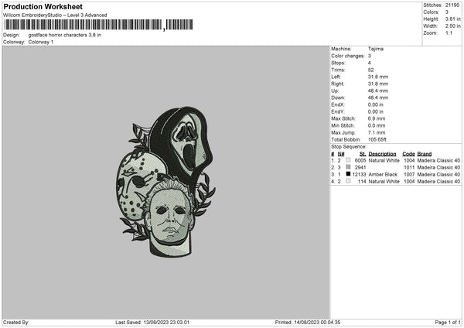Select the black swatch for Amber Black
The image size is (464, 328).
[348, 174]
